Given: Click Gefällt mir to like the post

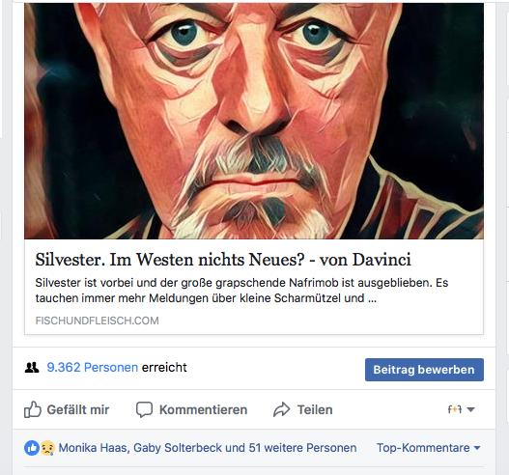Looking at the screenshot, I should (x=78, y=409).
